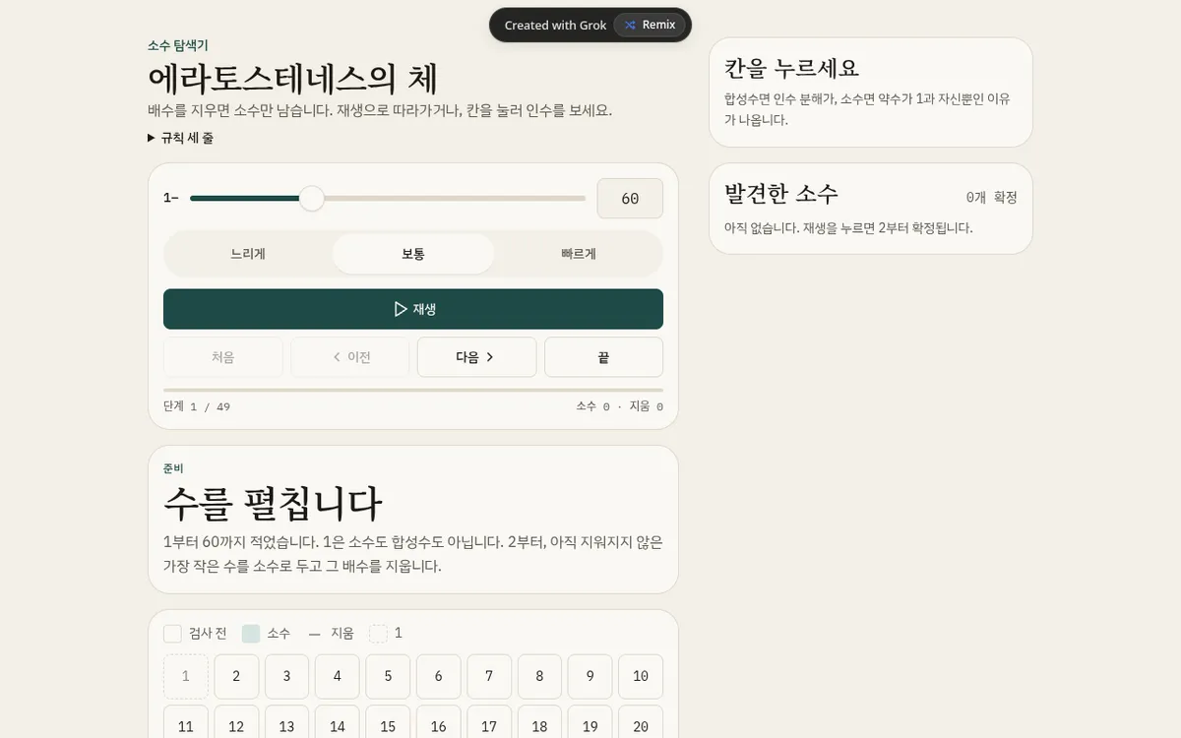Click the step progress bar
Screen dimensions: 1181x738
(413, 390)
